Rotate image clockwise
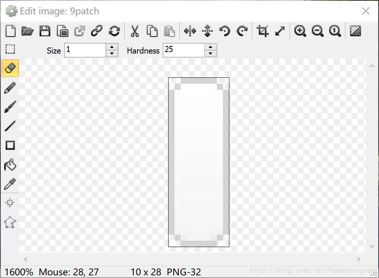The height and width of the screenshot is (278, 379). click(x=242, y=31)
